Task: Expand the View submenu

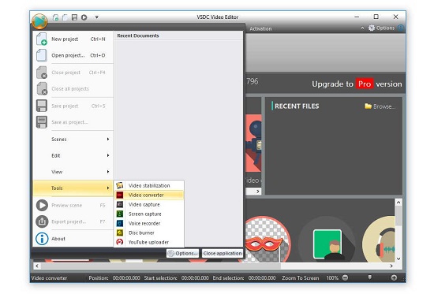Action: (x=73, y=172)
